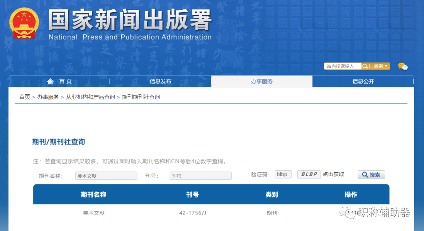Image resolution: width=424 pixels, height=231 pixels.
Task: Click the 验证码 input showing blbp
Action: pos(283,174)
